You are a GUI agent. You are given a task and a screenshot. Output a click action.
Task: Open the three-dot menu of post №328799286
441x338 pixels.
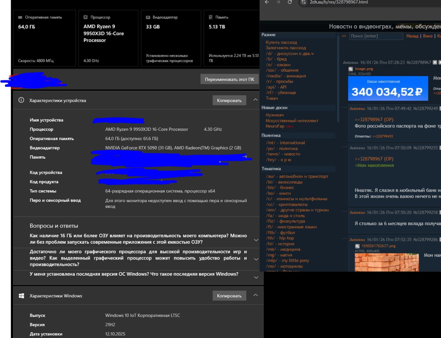point(344,239)
